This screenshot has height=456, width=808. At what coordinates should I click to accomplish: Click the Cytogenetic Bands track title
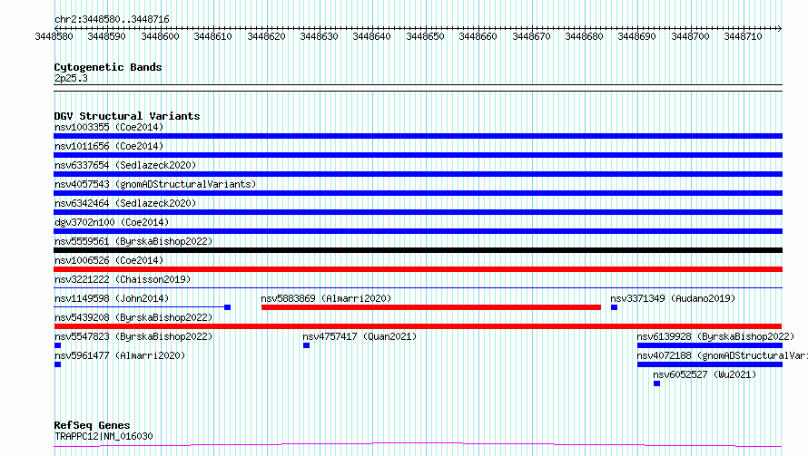coord(108,67)
